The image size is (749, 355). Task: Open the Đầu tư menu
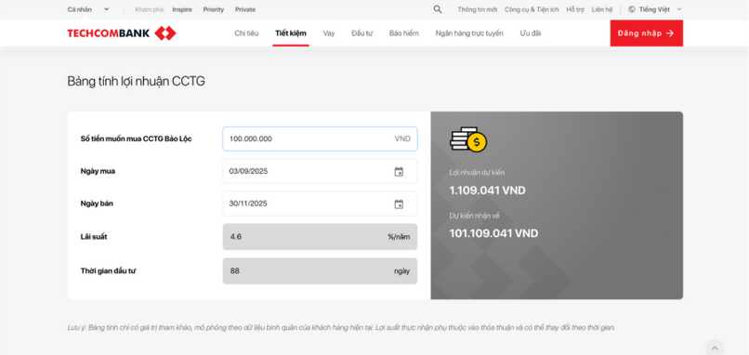362,33
